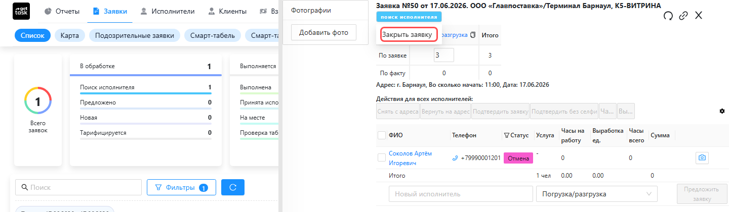Image resolution: width=729 pixels, height=212 pixels.
Task: Copy request link via chain icon
Action: 683,15
